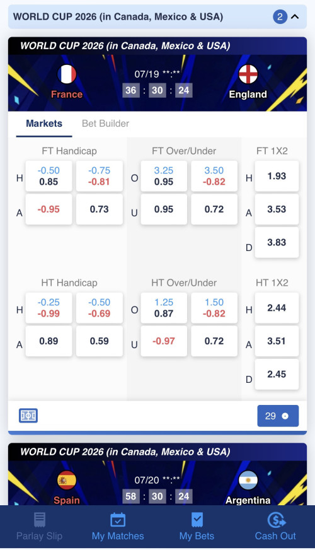Select FT Over 3.25 odds 0.95
The width and height of the screenshot is (315, 550).
tap(164, 176)
